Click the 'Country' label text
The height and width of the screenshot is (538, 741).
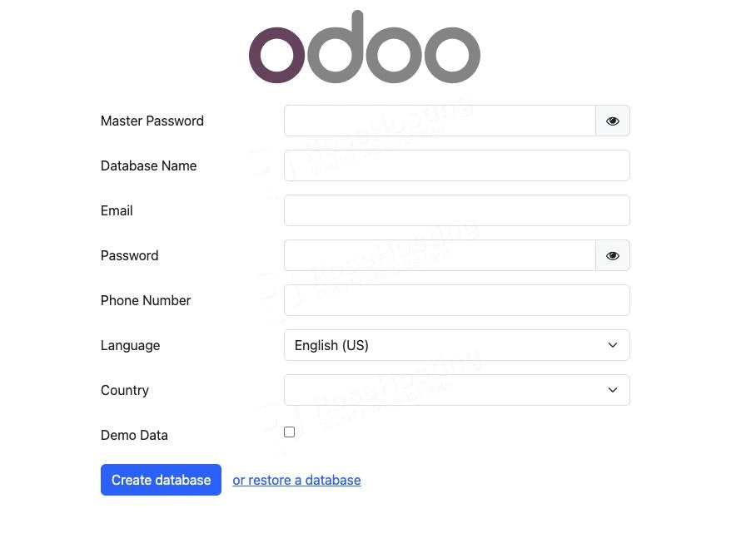coord(125,390)
